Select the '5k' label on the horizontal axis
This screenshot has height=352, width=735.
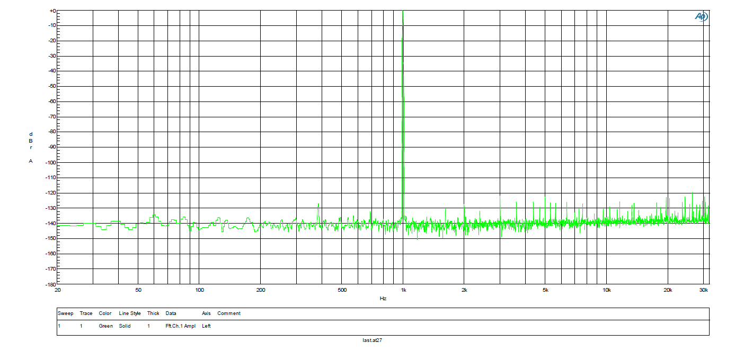(545, 290)
